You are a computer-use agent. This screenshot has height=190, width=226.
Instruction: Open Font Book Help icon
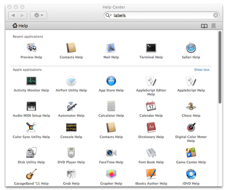pyautogui.click(x=151, y=153)
